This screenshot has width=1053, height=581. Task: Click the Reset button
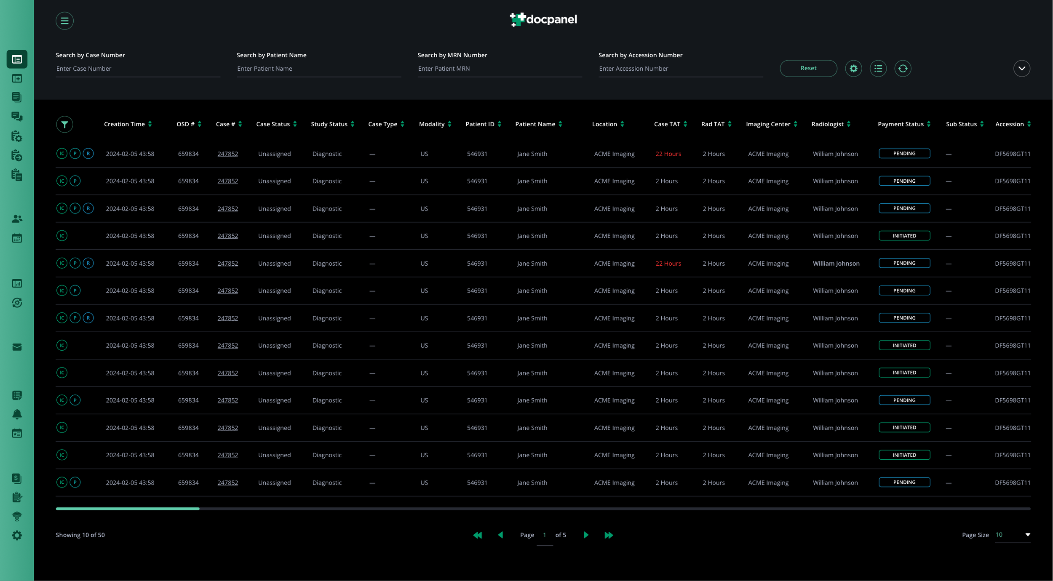click(808, 68)
